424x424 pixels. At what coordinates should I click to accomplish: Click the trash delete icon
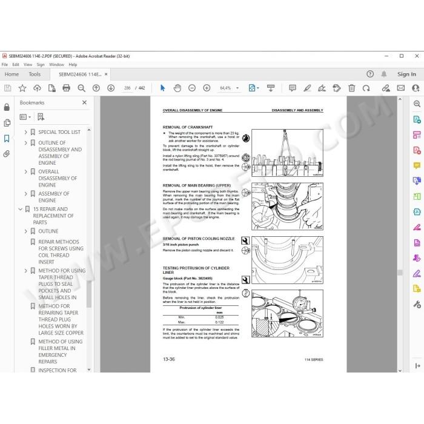(x=351, y=88)
